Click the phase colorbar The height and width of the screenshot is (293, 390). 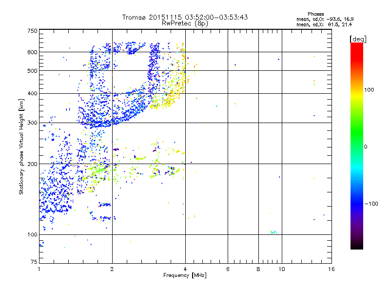tap(357, 146)
